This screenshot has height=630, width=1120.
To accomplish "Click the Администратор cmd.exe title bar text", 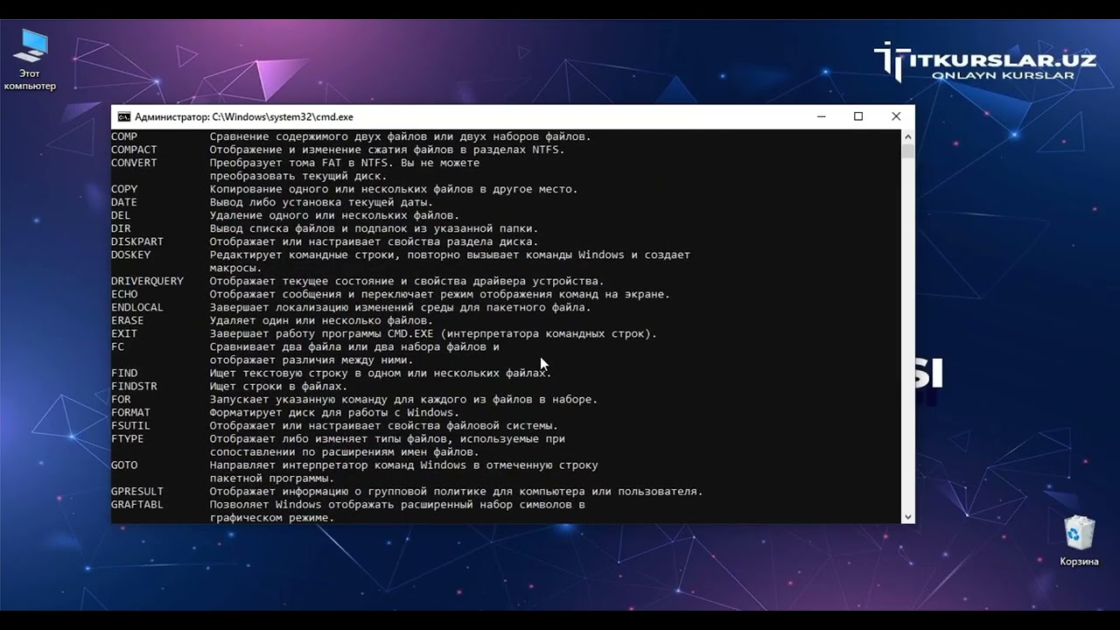I will pyautogui.click(x=244, y=116).
